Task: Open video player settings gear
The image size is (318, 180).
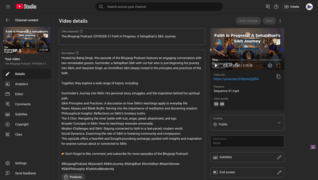Action: [270, 65]
